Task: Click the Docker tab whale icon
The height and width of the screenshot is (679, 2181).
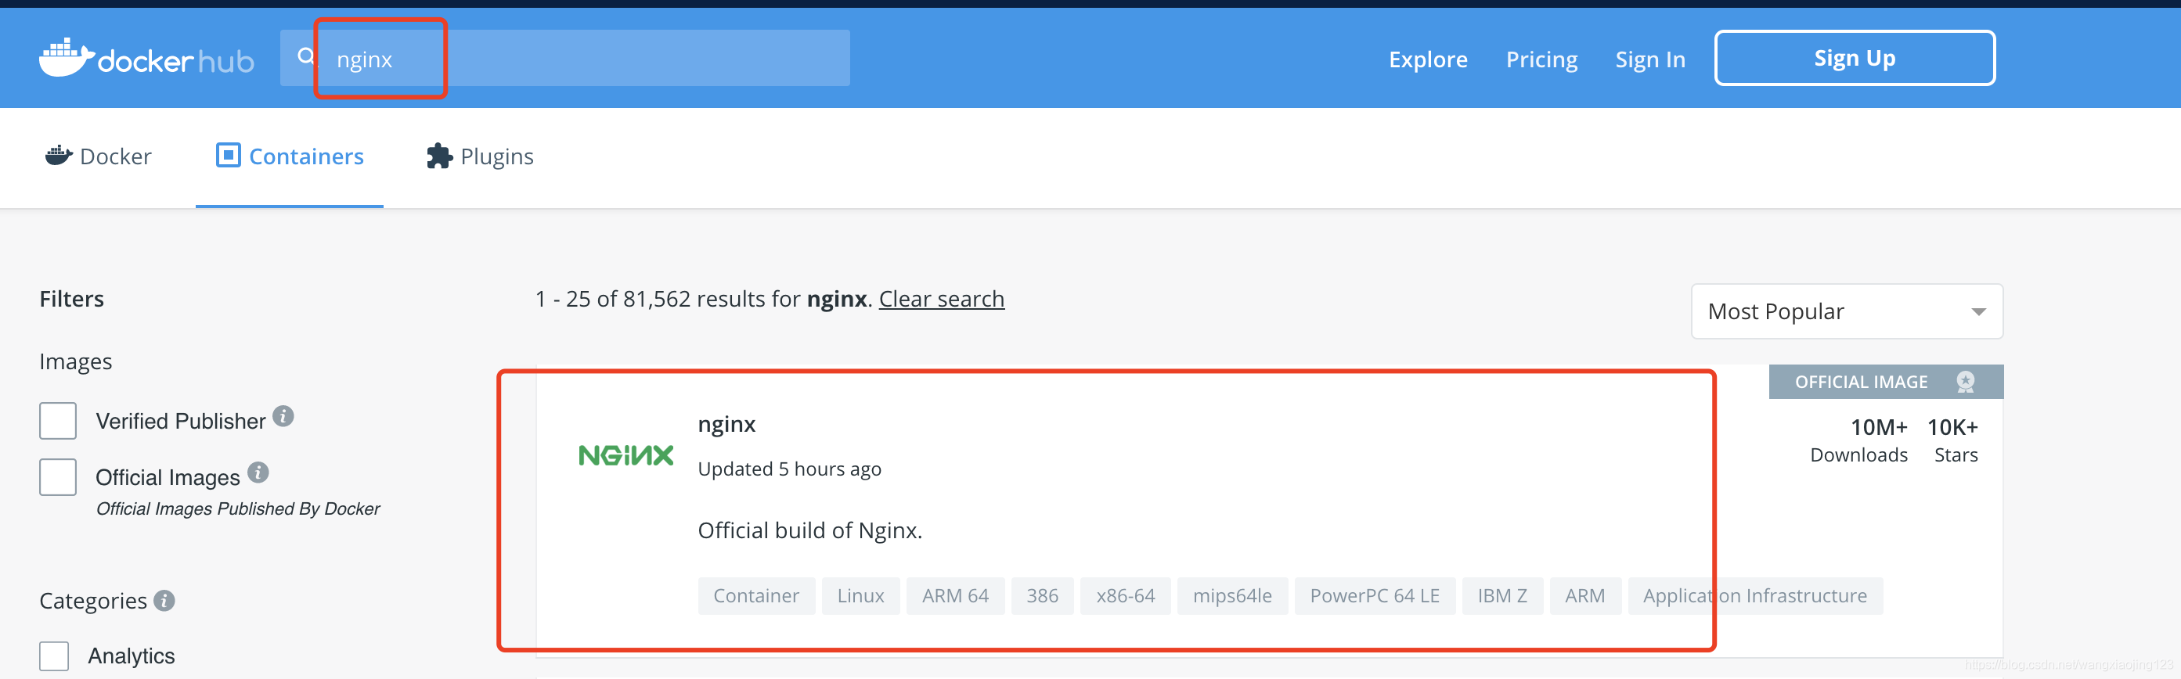Action: pos(59,155)
